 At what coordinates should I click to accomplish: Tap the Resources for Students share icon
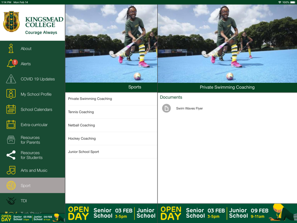[x=11, y=155]
